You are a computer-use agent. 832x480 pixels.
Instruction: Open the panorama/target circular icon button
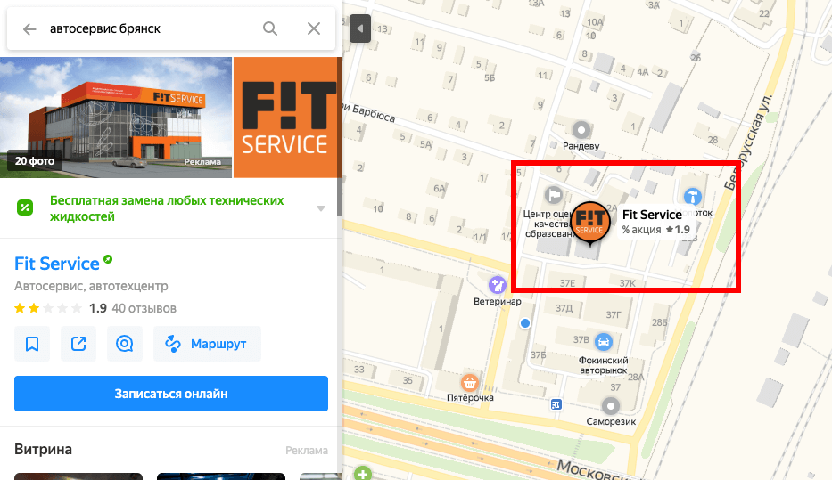pos(125,344)
